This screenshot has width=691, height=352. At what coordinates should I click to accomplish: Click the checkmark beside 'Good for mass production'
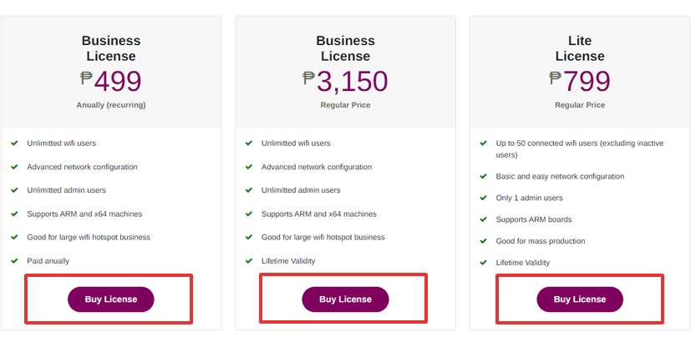484,241
